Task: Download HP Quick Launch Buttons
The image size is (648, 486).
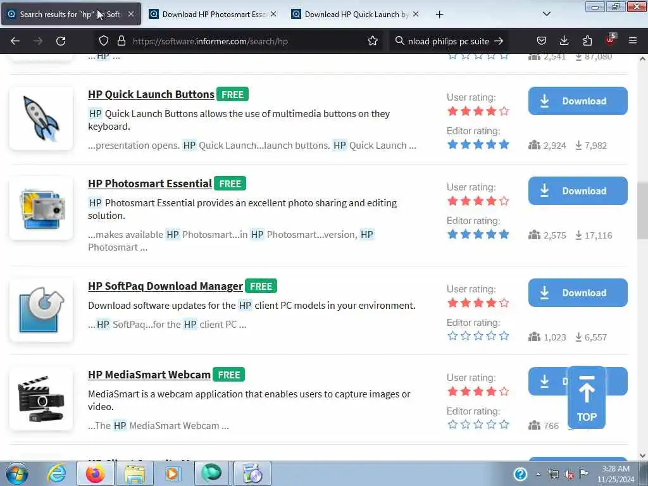Action: click(578, 101)
